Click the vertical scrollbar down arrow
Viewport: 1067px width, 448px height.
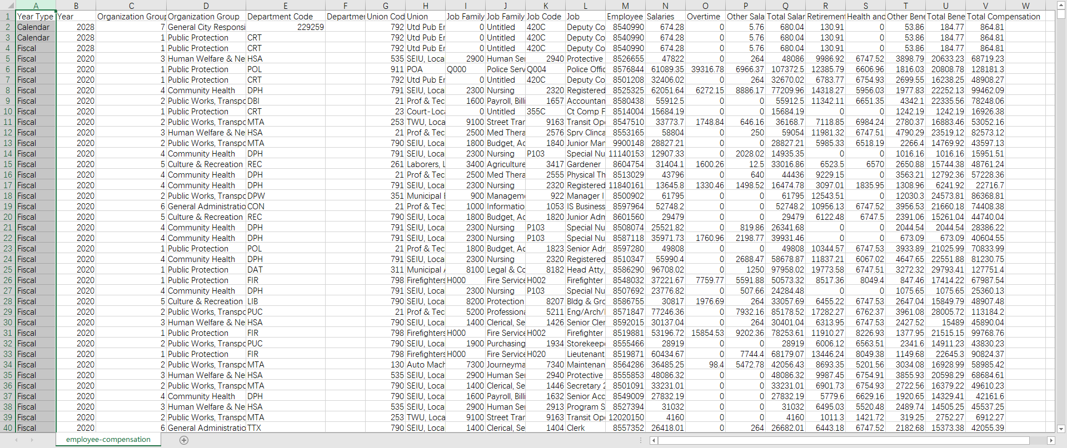[1061, 429]
